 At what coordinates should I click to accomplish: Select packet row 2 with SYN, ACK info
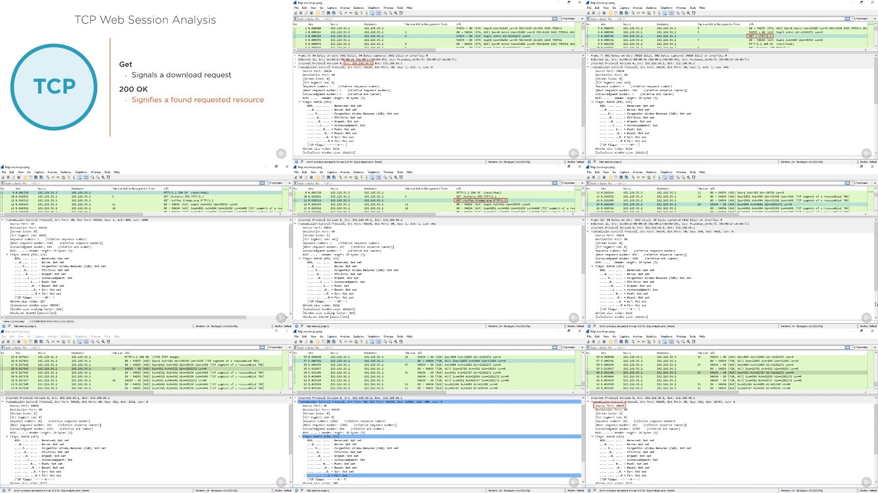coord(434,32)
